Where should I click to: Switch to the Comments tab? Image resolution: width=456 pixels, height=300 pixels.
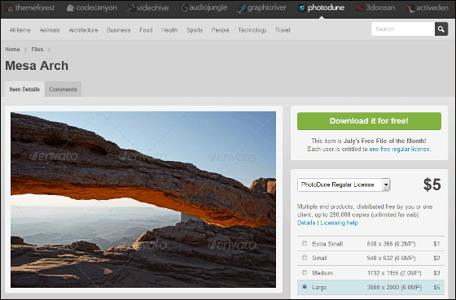(64, 89)
